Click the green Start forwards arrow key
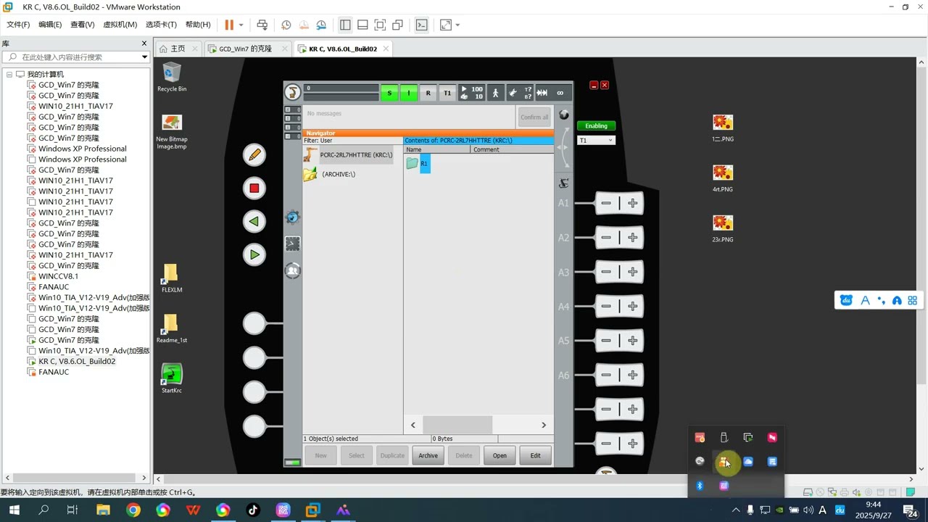 (254, 255)
